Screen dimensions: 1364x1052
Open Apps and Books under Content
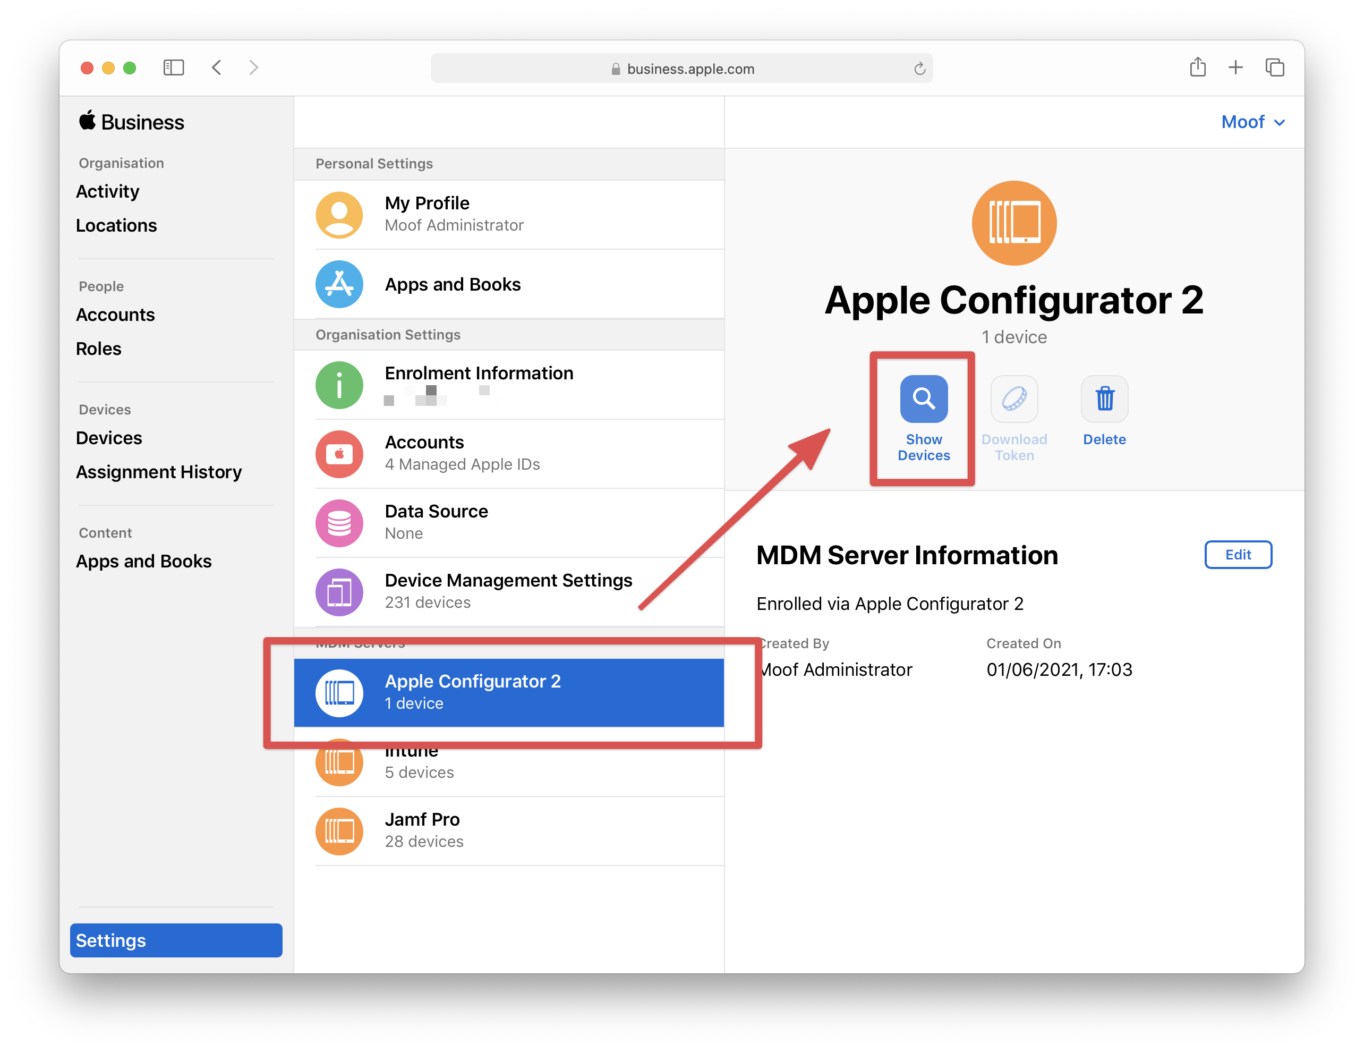[143, 561]
